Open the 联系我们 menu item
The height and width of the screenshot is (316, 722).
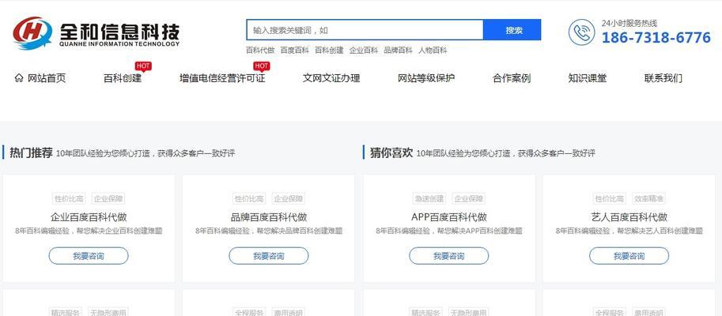(663, 78)
